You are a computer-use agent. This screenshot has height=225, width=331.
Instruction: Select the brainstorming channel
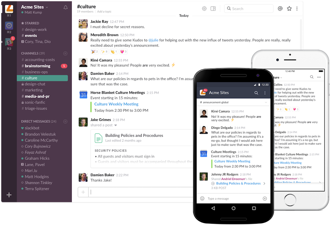click(37, 66)
